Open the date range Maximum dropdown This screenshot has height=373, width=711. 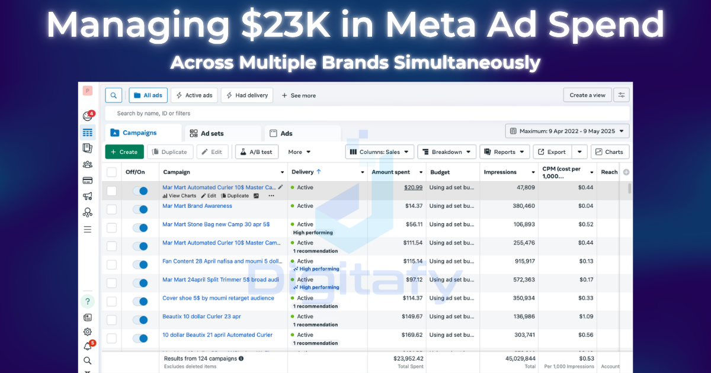tap(567, 131)
